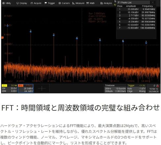Select peak marker 4 on the spectrum
Image resolution: width=161 pixels, height=145 pixels.
pyautogui.click(x=77, y=38)
